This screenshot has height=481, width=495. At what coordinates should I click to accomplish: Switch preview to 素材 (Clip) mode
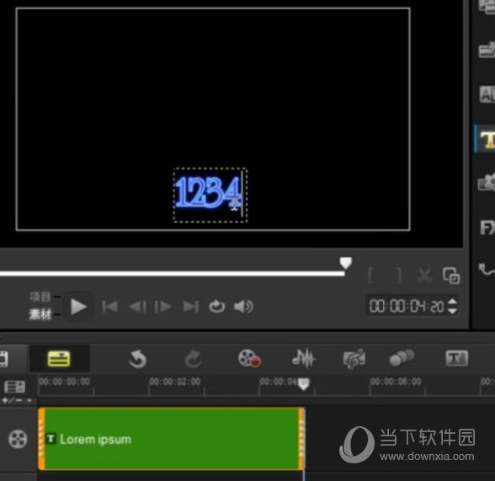tap(40, 314)
